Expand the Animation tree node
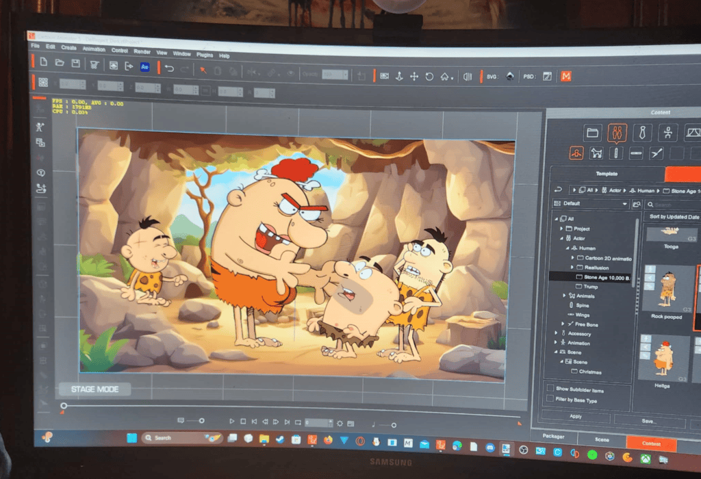 point(556,342)
